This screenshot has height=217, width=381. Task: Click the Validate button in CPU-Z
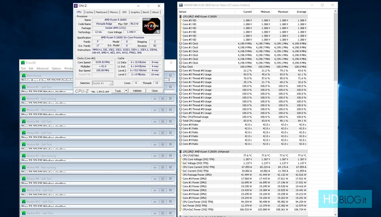137,91
